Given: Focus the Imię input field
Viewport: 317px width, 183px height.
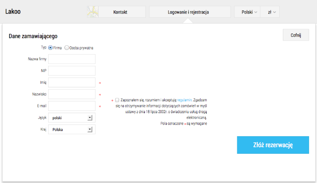Looking at the screenshot, I should [72, 82].
